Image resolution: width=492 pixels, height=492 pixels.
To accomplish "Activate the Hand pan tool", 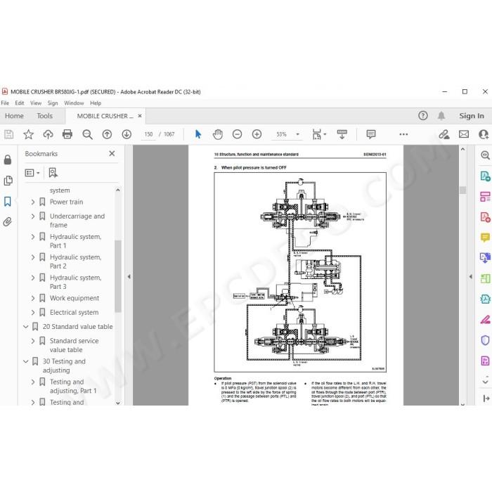I will coord(217,134).
